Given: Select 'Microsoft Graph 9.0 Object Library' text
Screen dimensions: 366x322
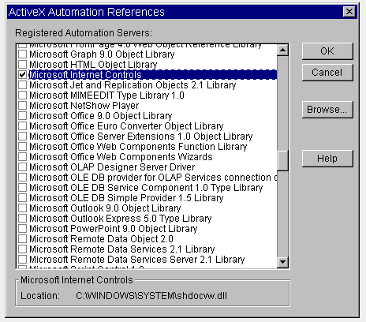Looking at the screenshot, I should pyautogui.click(x=102, y=54).
